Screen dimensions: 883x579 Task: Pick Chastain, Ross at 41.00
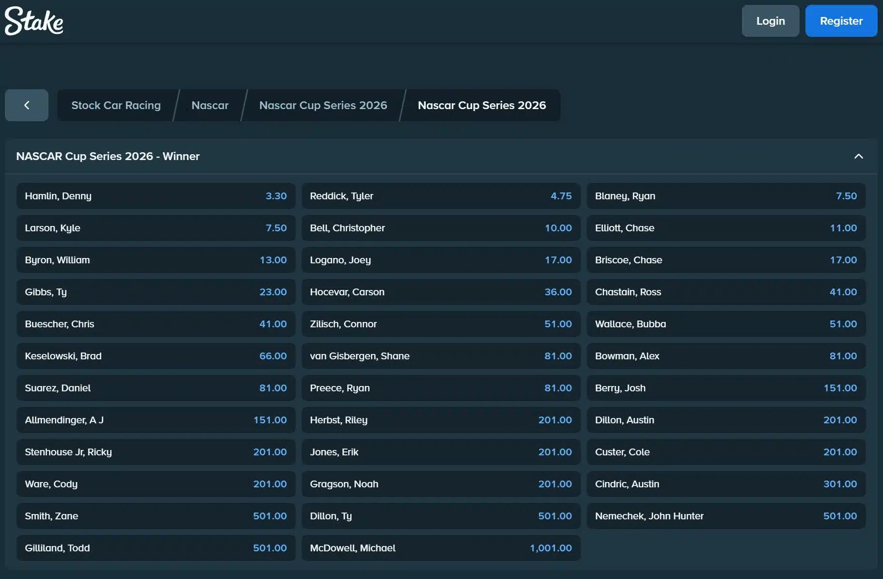726,292
